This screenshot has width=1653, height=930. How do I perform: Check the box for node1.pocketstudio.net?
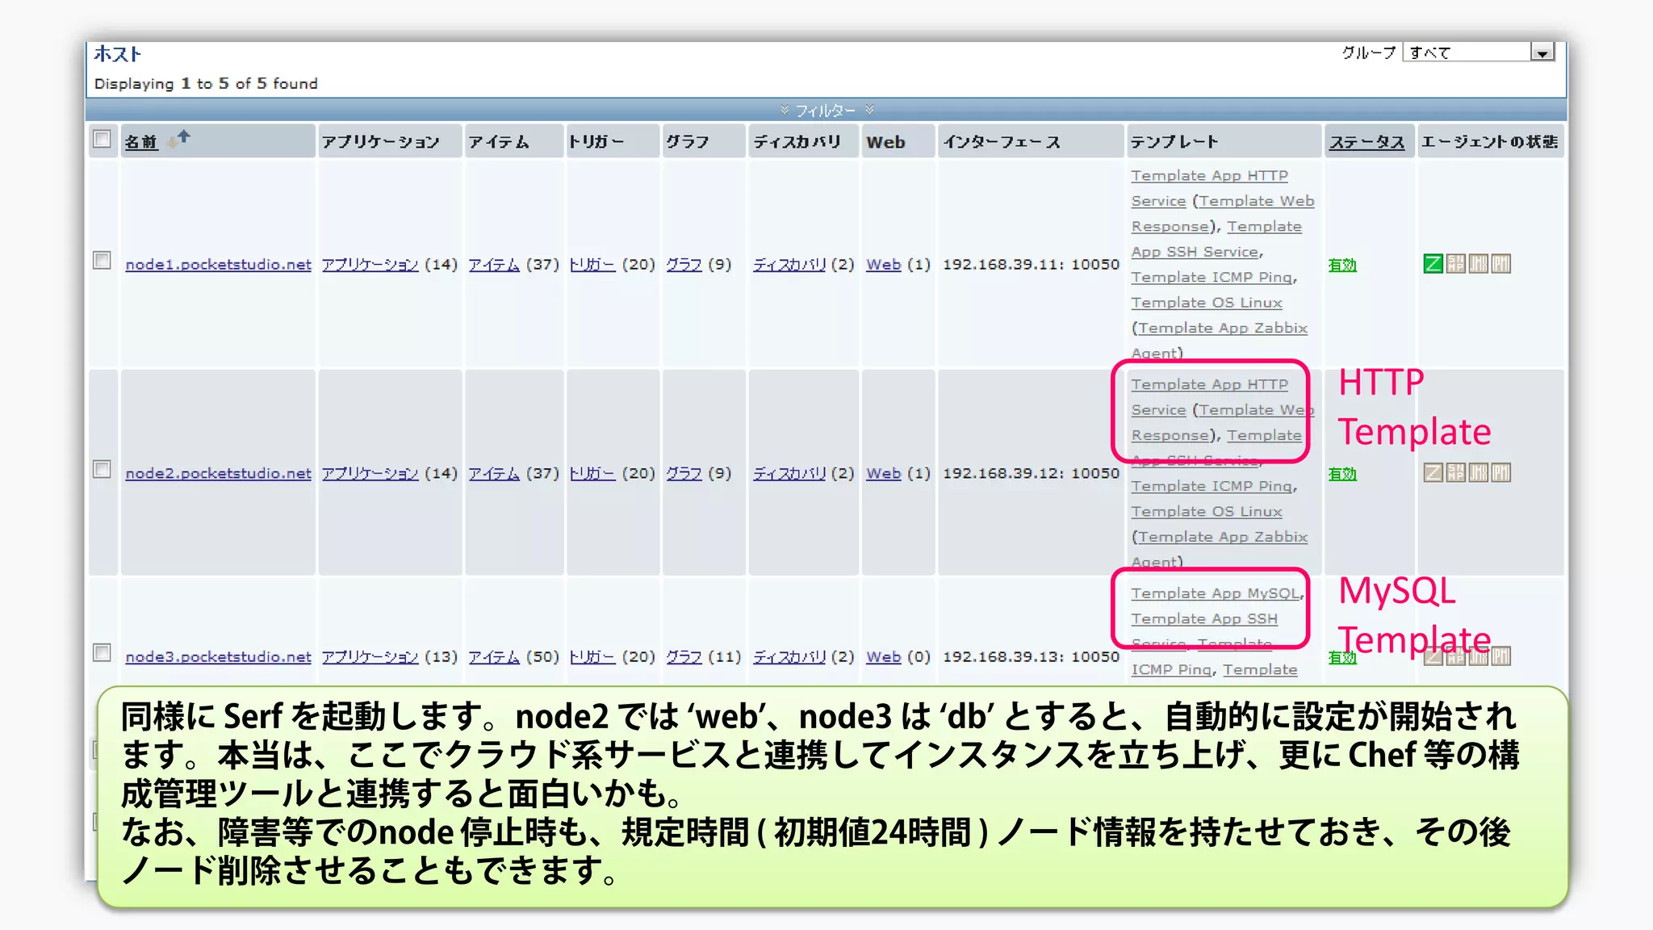(102, 260)
